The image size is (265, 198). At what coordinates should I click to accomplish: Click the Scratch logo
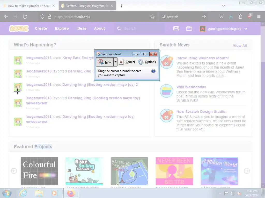coord(19,28)
